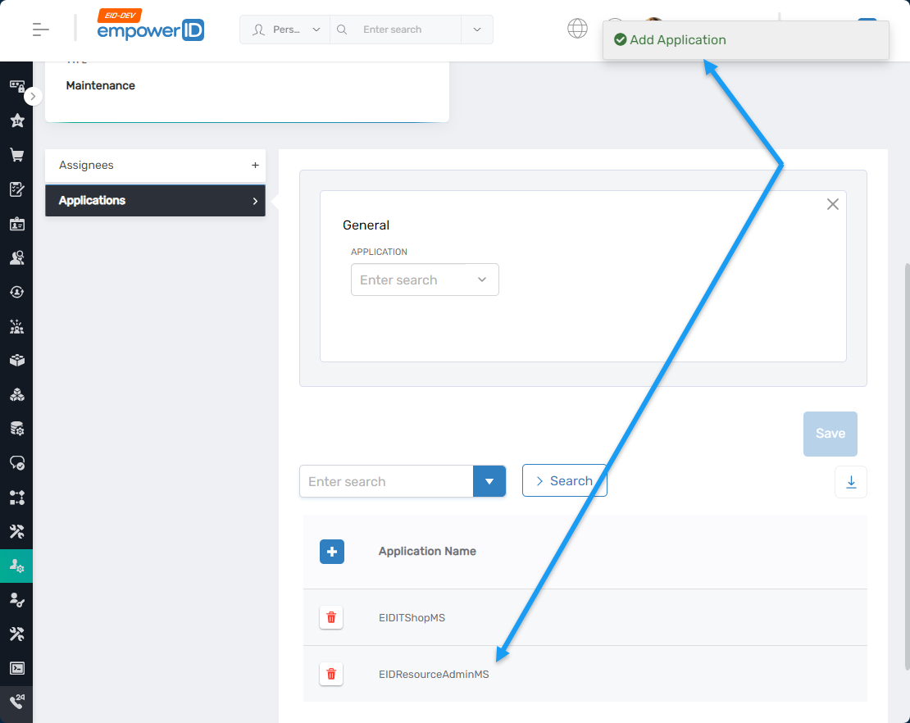The image size is (910, 723).
Task: Open the globe language selector
Action: [577, 29]
